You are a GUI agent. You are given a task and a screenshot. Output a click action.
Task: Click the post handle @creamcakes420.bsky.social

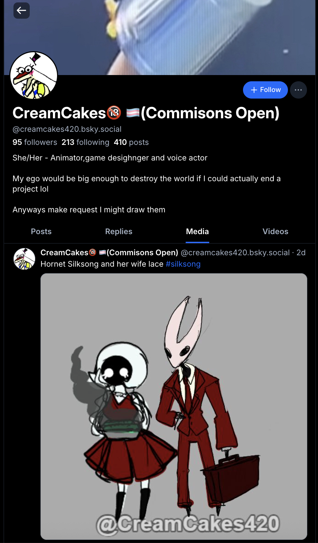235,252
